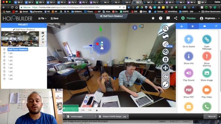Select the Staff Room Breakout scene row
Screen dimensions: 221x124
click(18, 50)
